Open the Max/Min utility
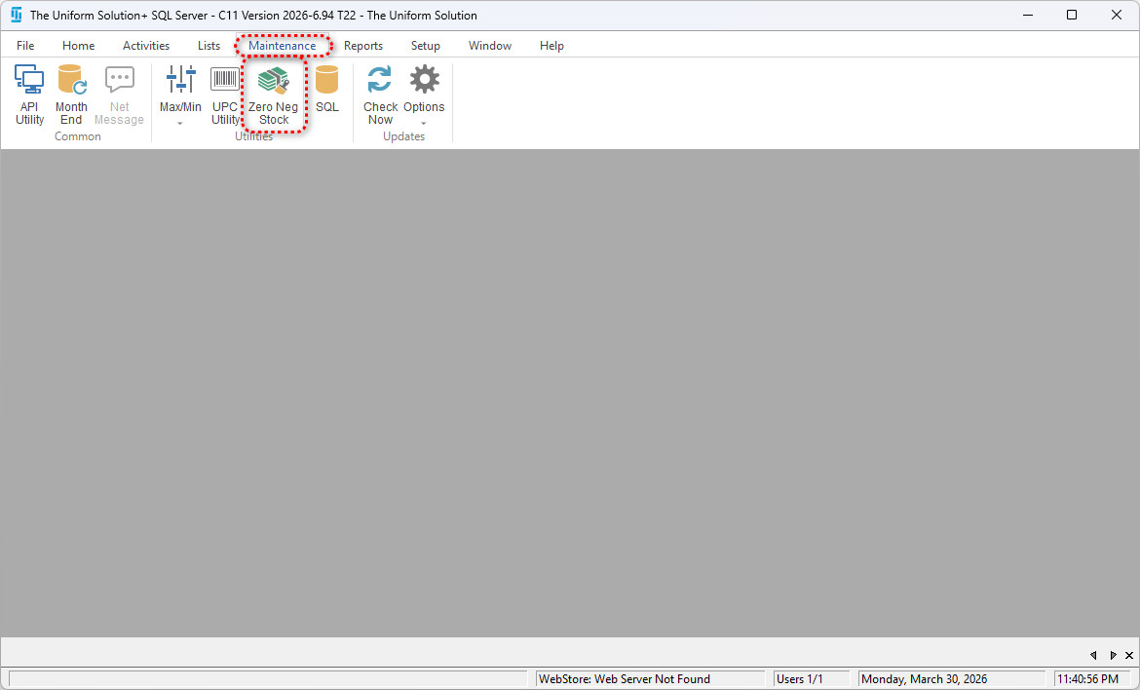Viewport: 1140px width, 690px height. point(180,90)
